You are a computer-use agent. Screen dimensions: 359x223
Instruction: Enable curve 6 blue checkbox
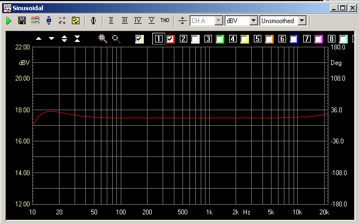(294, 39)
